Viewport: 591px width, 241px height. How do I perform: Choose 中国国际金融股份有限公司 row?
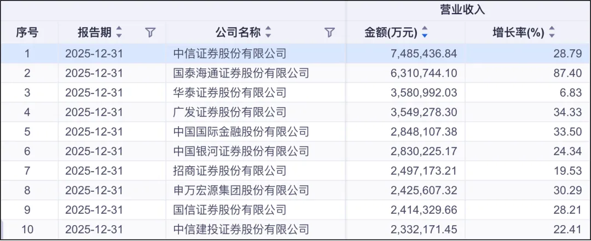tap(296, 132)
